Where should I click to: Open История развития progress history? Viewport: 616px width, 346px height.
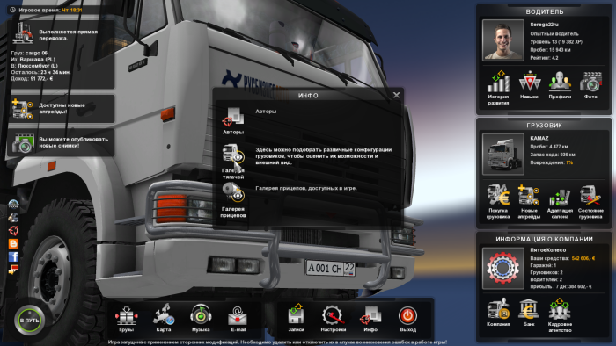tap(498, 88)
